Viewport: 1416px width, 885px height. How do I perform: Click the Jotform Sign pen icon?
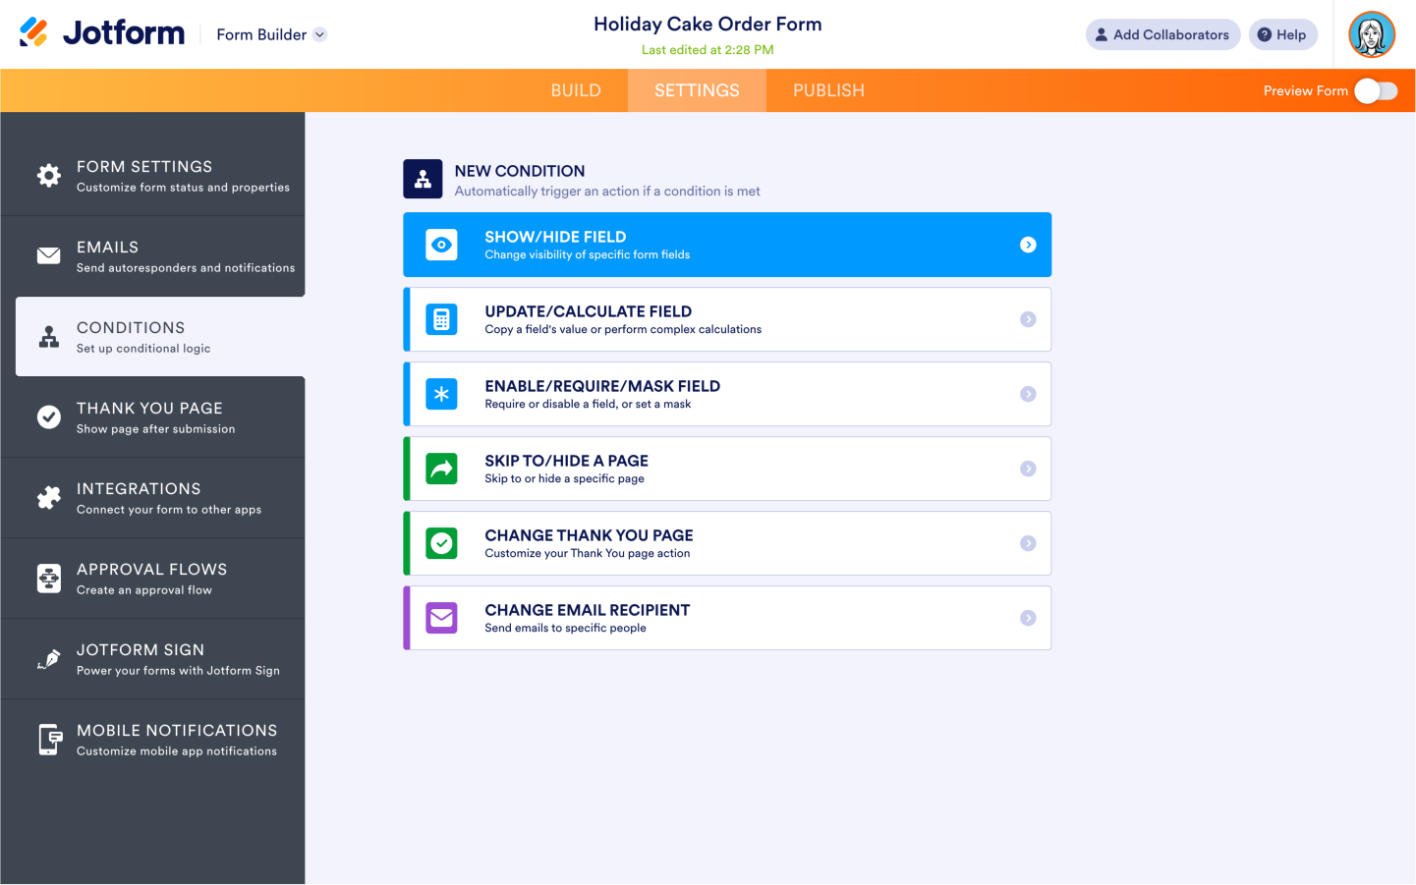click(48, 659)
